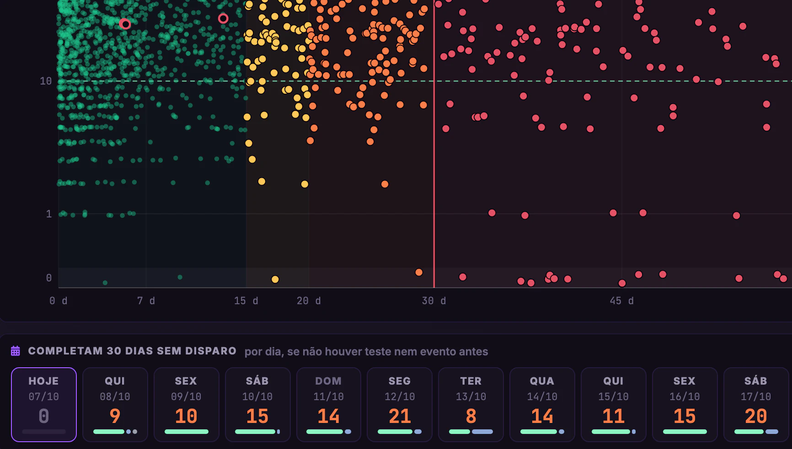Choose the QUA 14/10 day card
Screen dimensions: 792x449
pos(542,405)
